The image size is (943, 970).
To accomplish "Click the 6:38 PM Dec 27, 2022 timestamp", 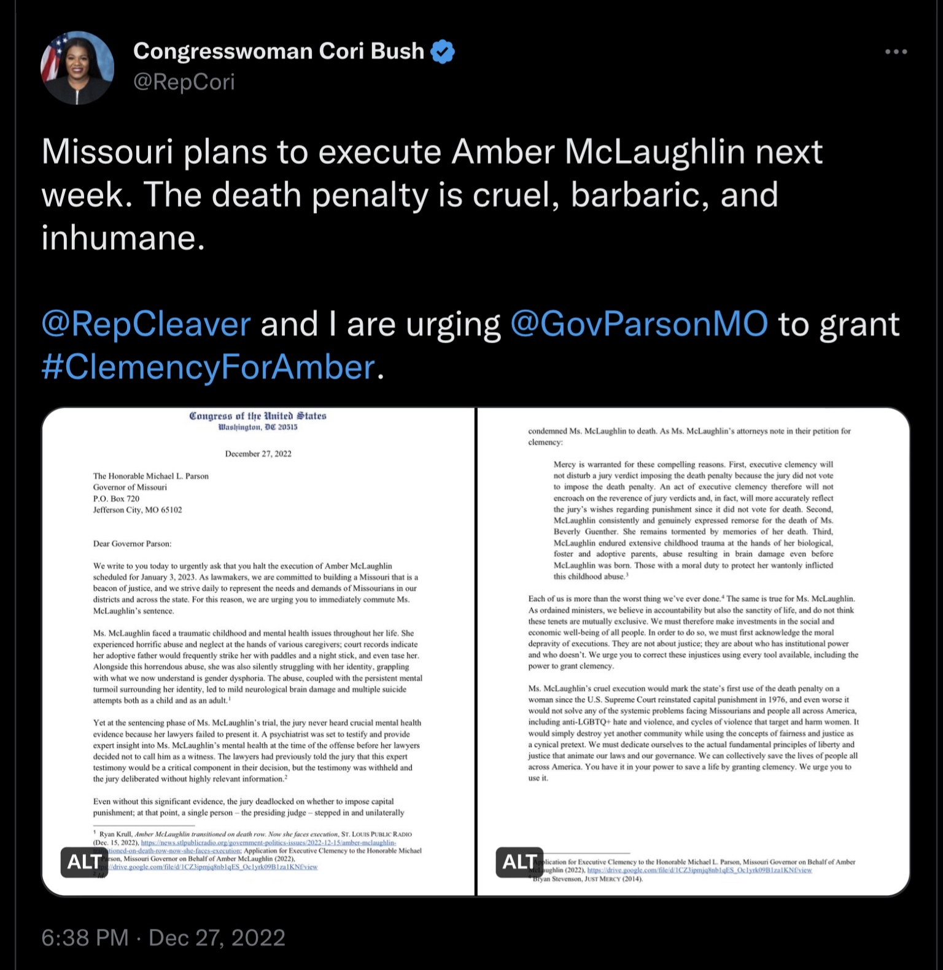I will pos(163,937).
